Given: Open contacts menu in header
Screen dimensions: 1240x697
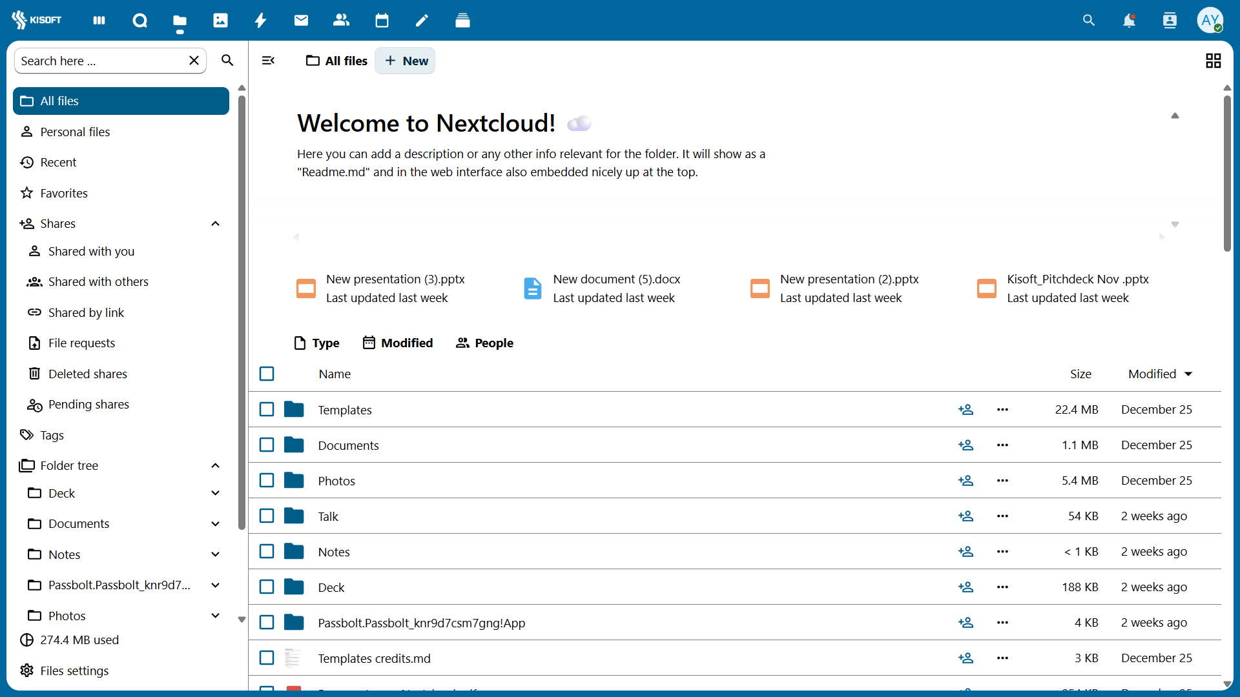Looking at the screenshot, I should (1170, 21).
